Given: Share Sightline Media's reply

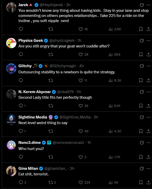Looking at the screenshot, I should tap(148, 131).
